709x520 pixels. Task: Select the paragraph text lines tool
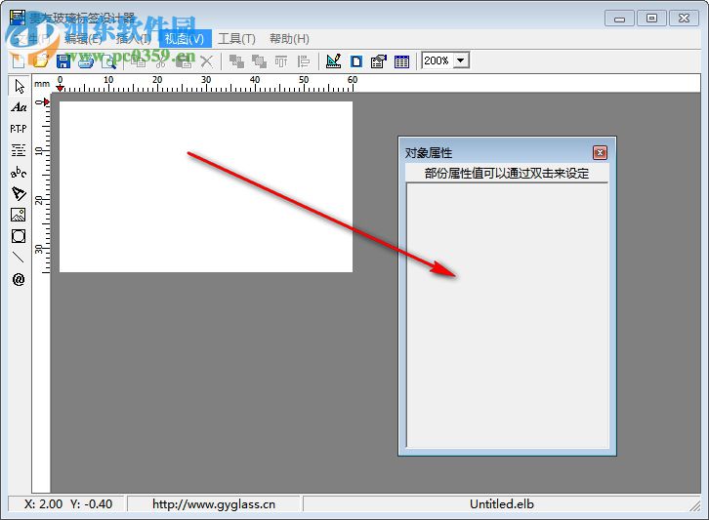click(x=19, y=150)
